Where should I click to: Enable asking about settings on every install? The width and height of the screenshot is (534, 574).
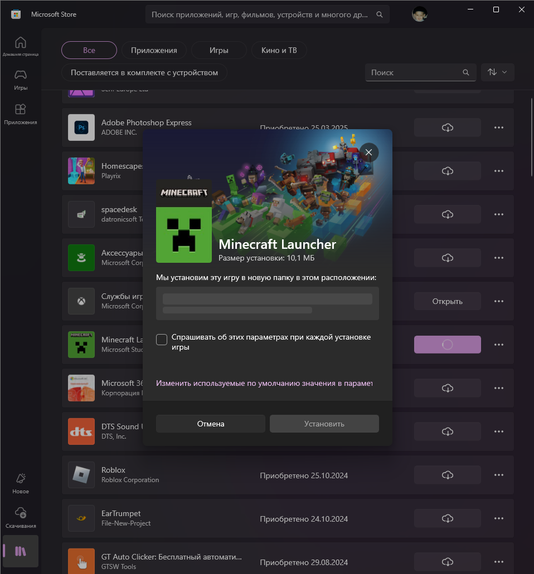tap(162, 340)
